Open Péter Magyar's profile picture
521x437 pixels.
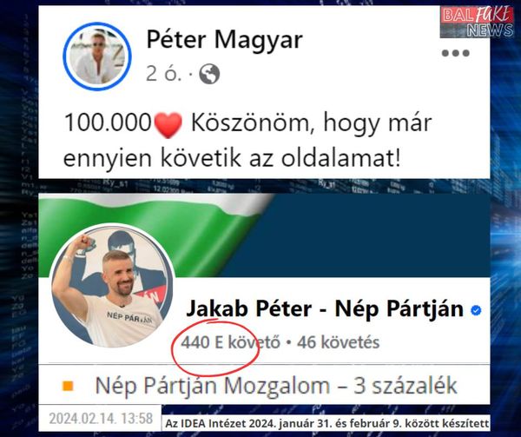pyautogui.click(x=97, y=56)
